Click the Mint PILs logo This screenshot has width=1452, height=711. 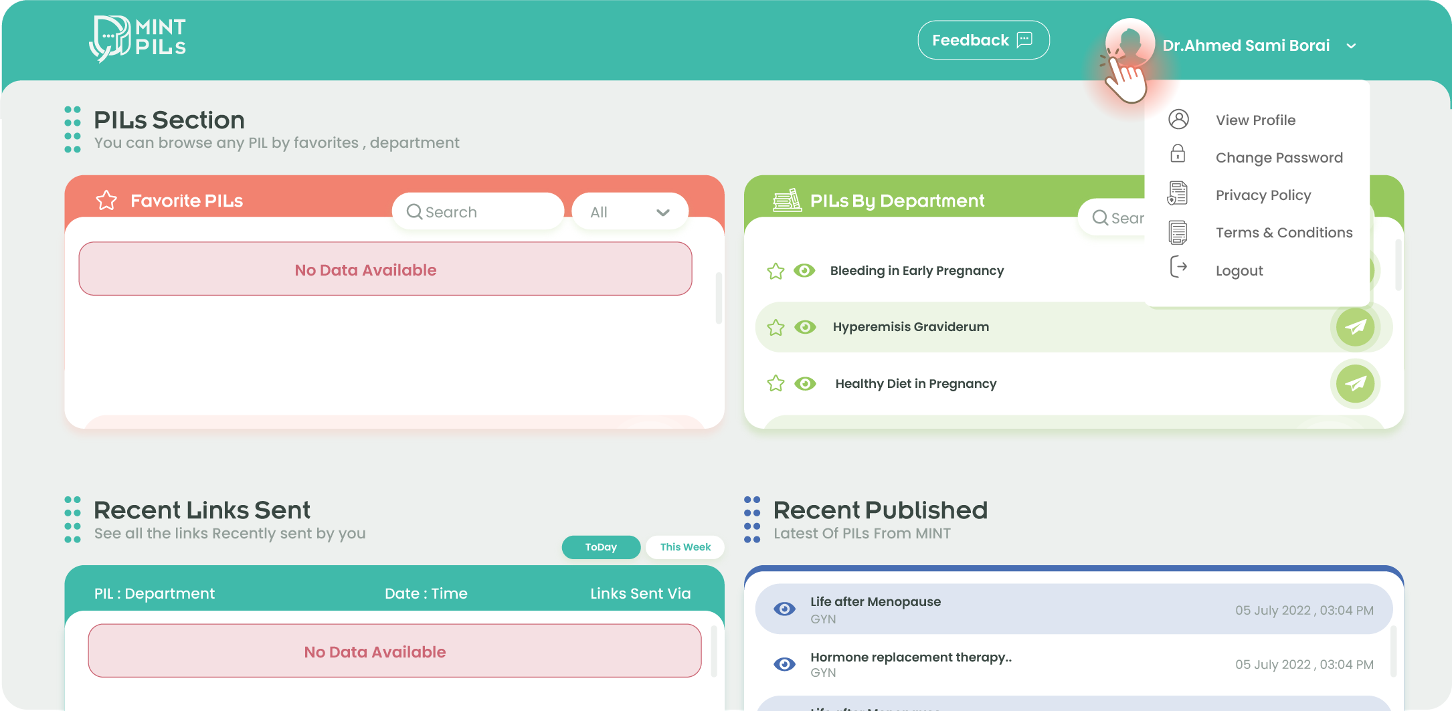tap(138, 39)
